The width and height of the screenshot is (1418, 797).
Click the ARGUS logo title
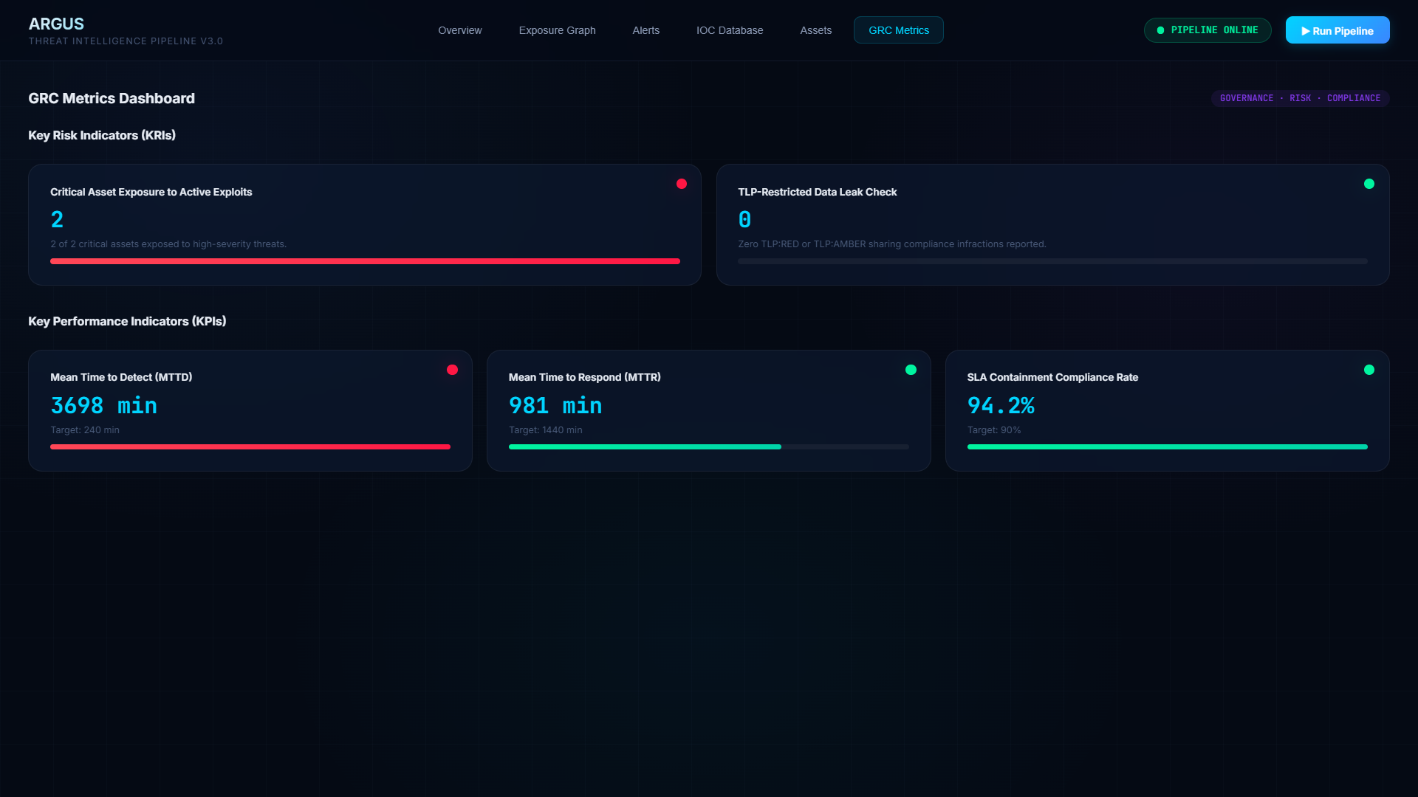[x=56, y=24]
